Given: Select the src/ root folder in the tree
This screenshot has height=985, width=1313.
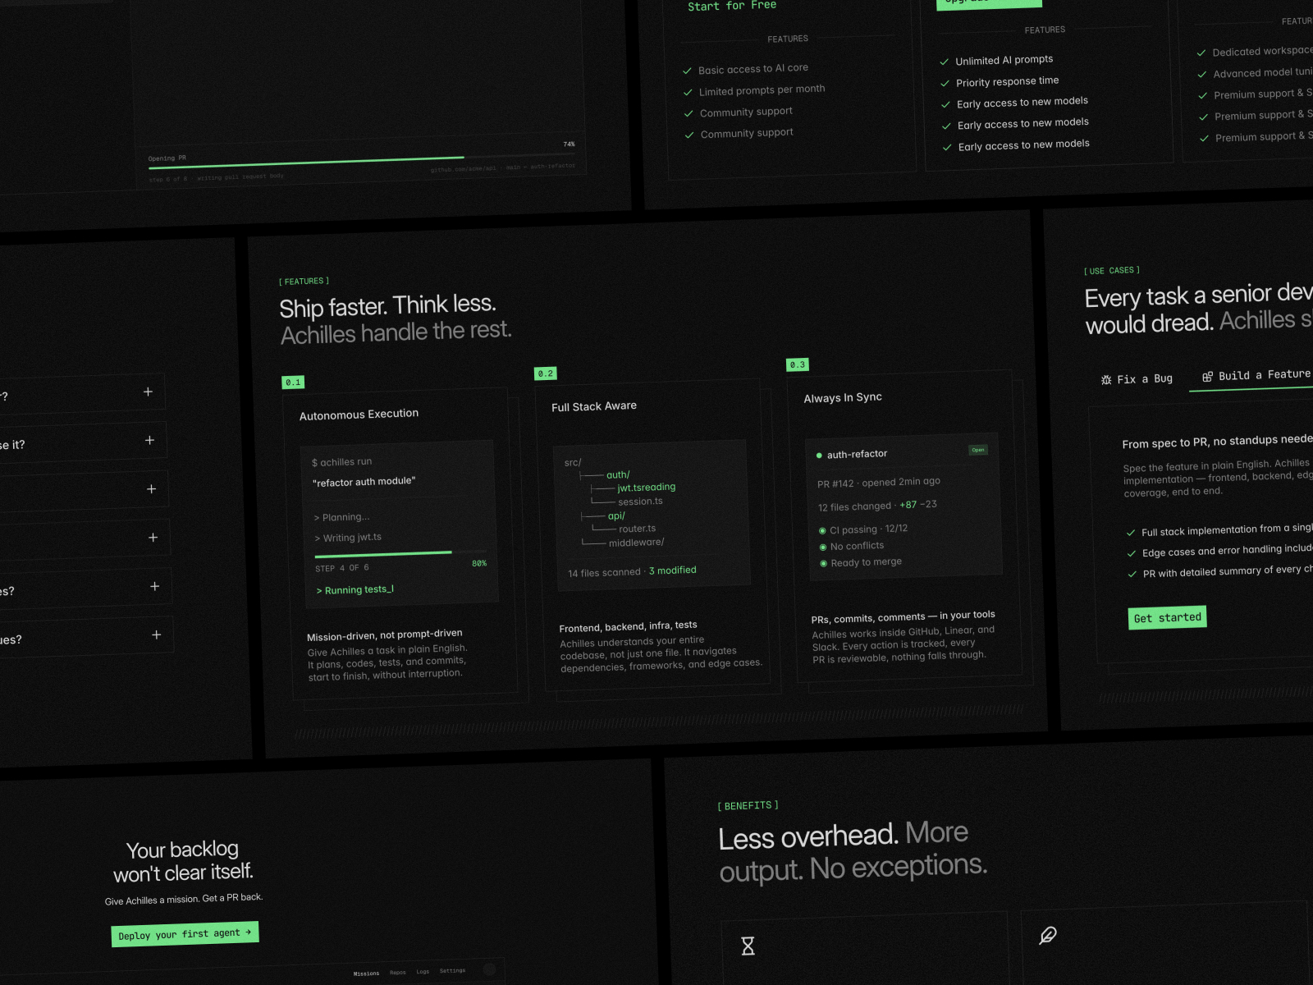Looking at the screenshot, I should pyautogui.click(x=573, y=463).
